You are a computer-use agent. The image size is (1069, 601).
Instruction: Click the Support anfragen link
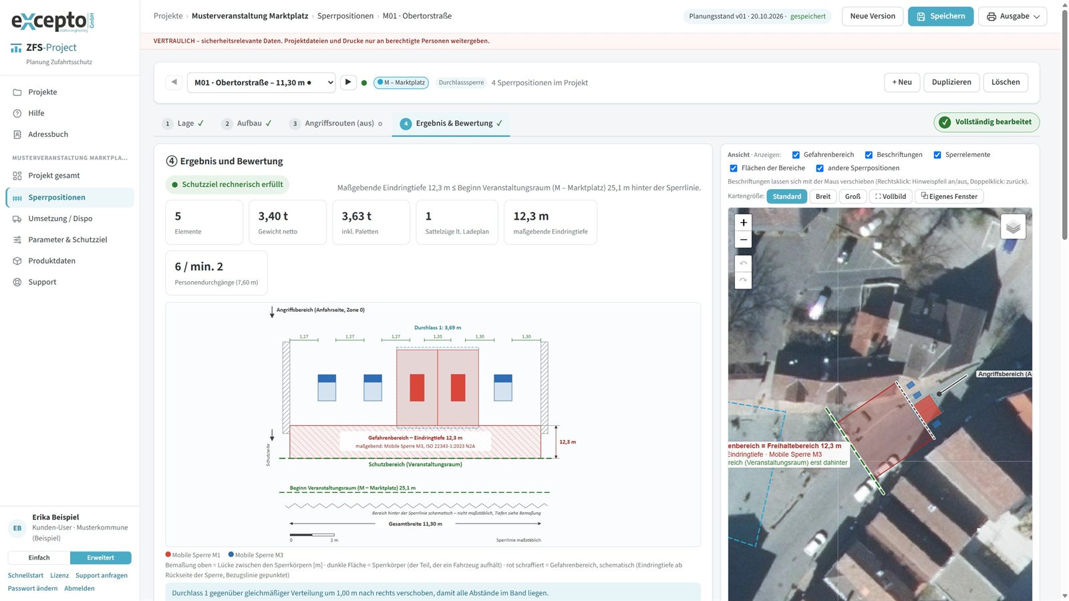102,576
